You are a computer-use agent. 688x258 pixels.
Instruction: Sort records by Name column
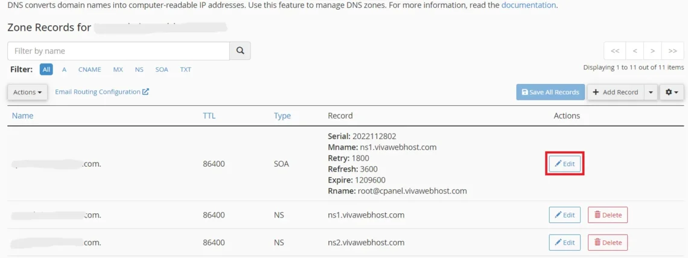[x=22, y=115]
